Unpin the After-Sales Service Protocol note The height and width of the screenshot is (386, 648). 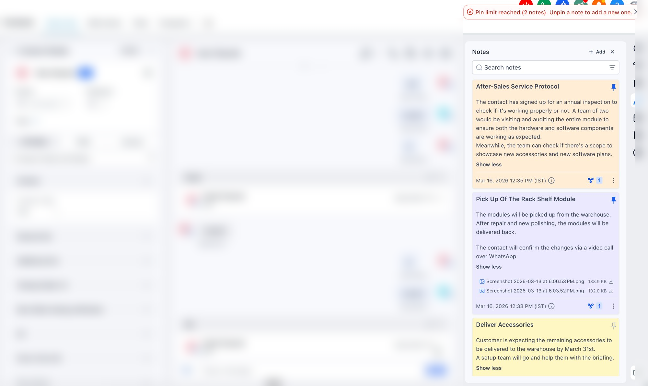(613, 87)
